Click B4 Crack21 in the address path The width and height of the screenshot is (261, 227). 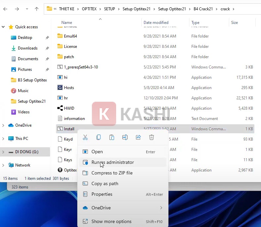[x=203, y=9]
